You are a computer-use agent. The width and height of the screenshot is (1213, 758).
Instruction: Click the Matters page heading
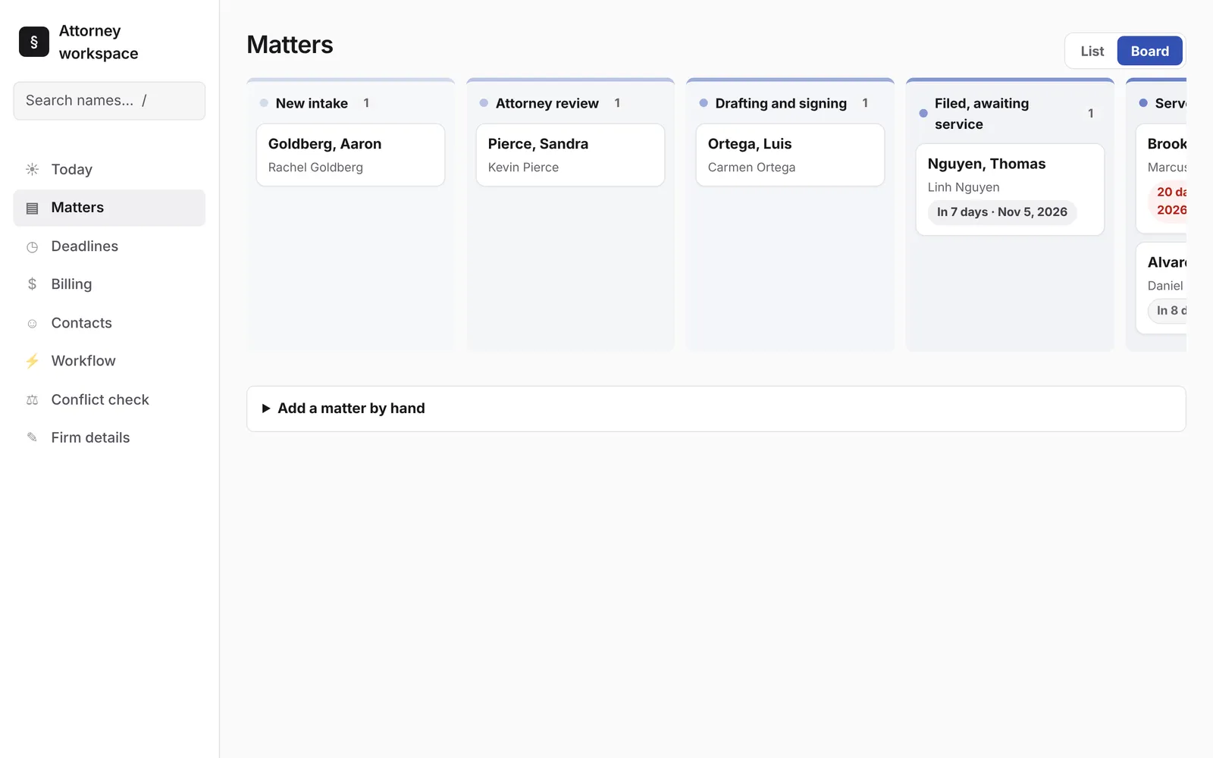click(290, 45)
